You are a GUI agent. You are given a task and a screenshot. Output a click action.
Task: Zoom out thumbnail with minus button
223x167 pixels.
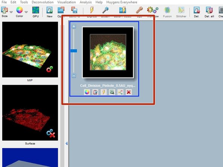[x=74, y=76]
